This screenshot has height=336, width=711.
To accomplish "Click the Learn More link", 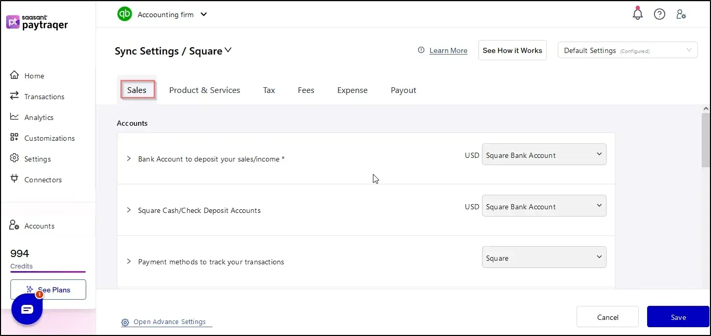I will click(x=448, y=50).
